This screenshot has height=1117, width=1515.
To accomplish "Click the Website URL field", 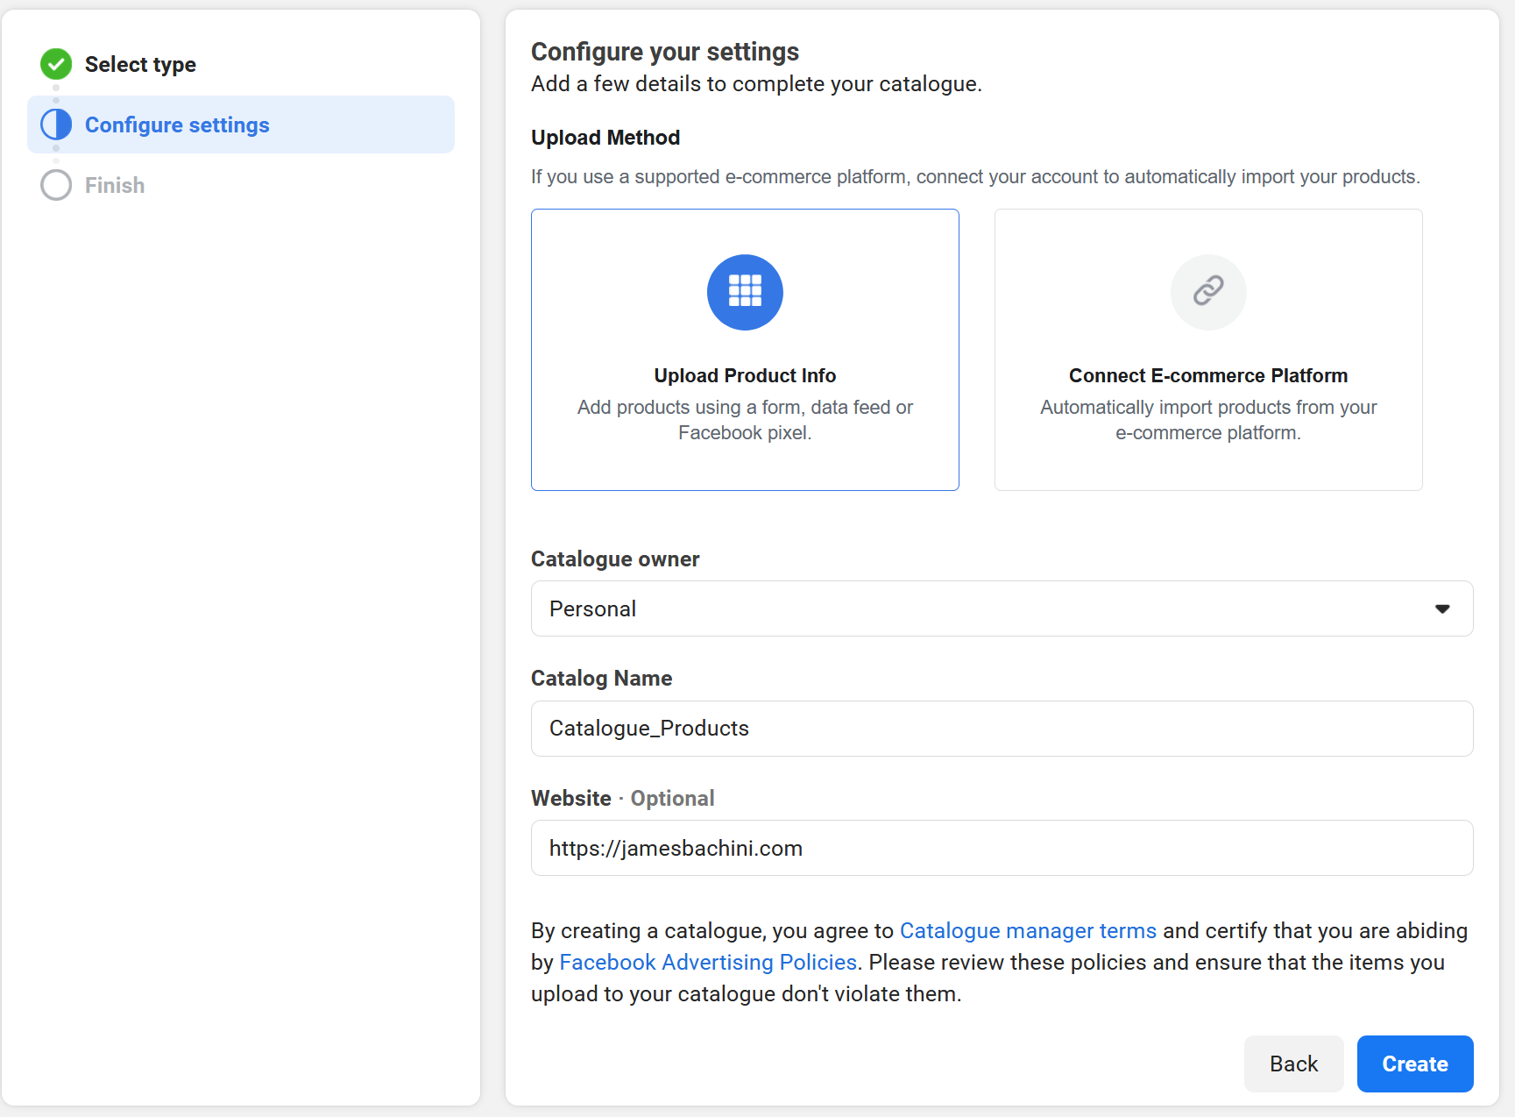I will [x=1002, y=848].
